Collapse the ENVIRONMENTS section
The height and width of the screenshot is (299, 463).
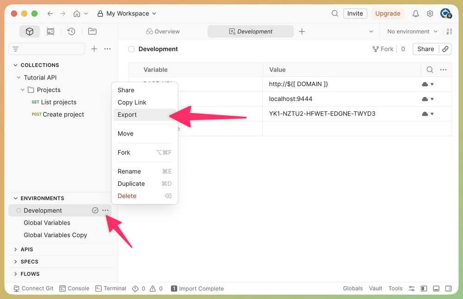(16, 198)
